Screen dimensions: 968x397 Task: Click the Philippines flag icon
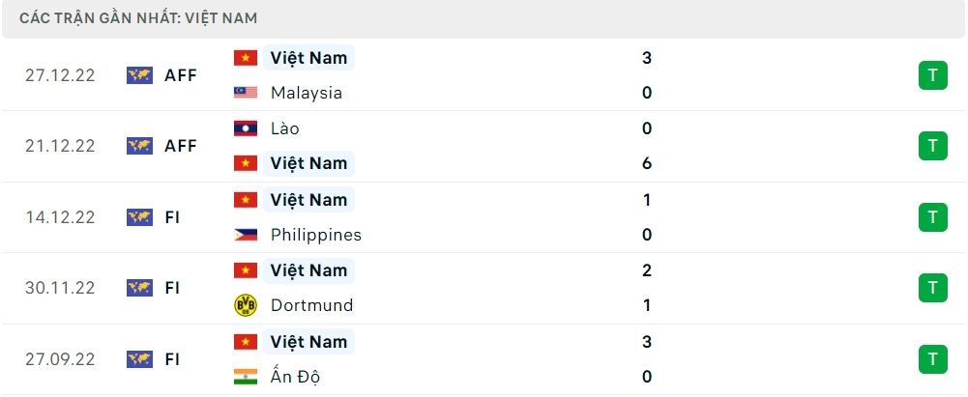point(246,235)
